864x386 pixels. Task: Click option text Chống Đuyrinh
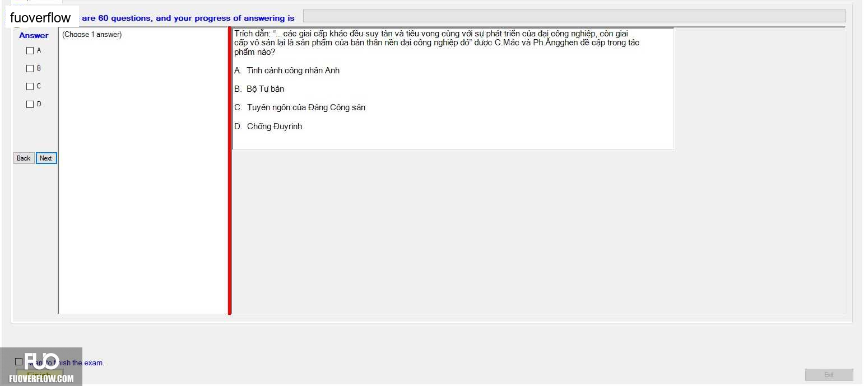(x=275, y=126)
